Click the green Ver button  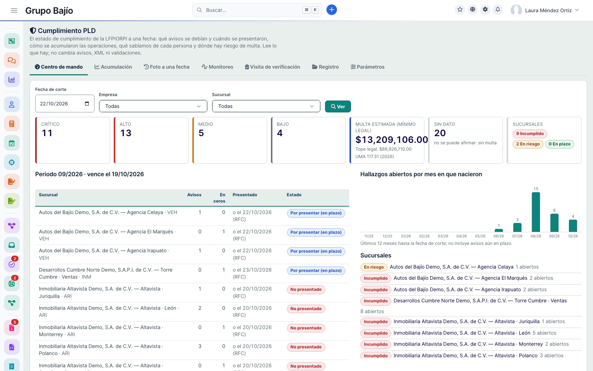338,106
